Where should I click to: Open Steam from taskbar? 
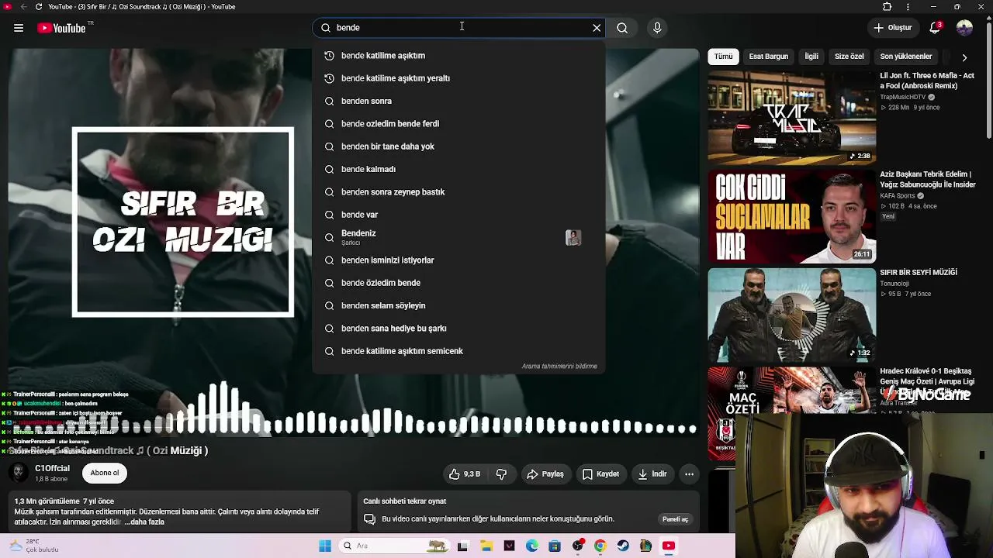click(623, 546)
